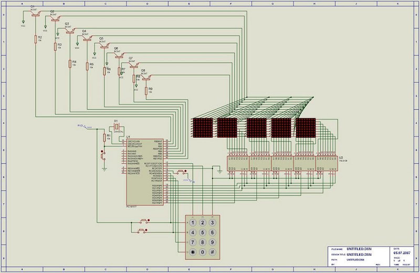This screenshot has height=273, width=420.
Task: Click the asterisk key on the keypad
Action: (x=193, y=252)
